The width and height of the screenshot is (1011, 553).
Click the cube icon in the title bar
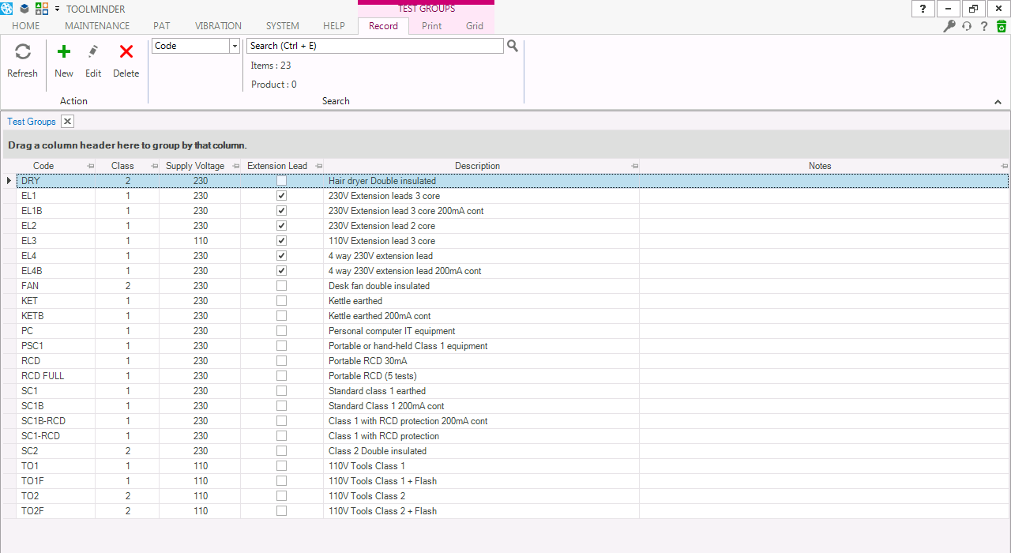(x=24, y=9)
